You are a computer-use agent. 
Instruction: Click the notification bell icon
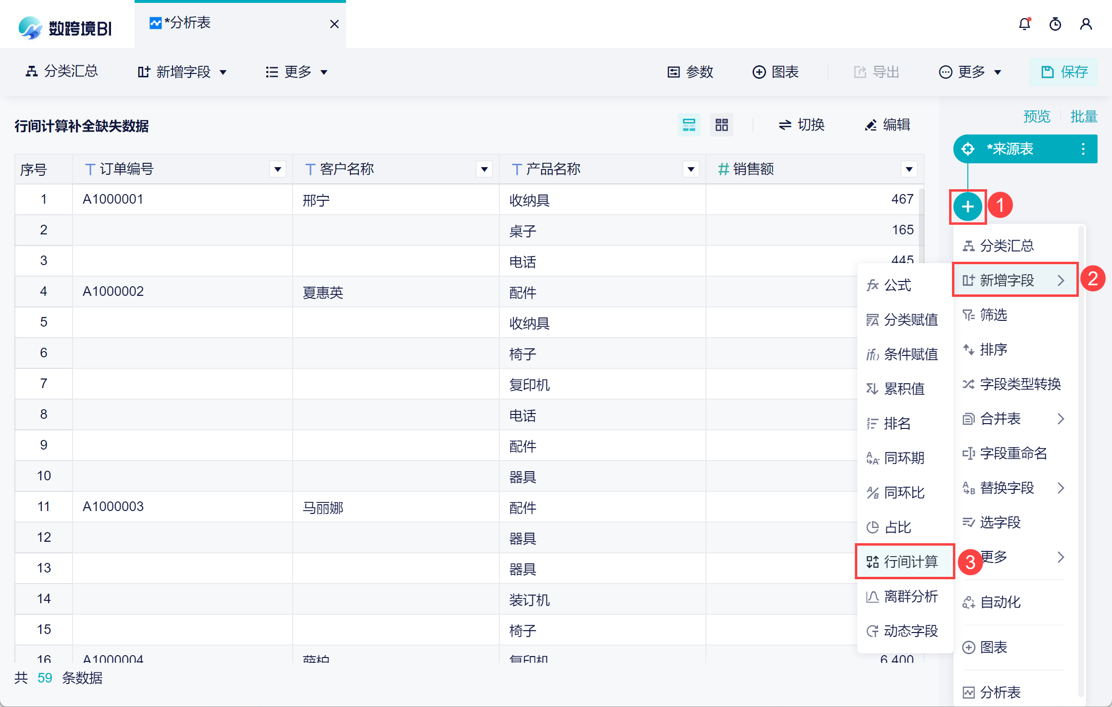[x=1024, y=24]
